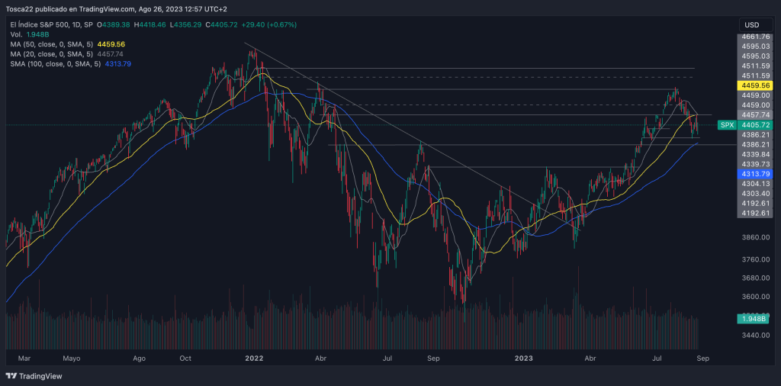Click the green SPX symbol tag

727,125
